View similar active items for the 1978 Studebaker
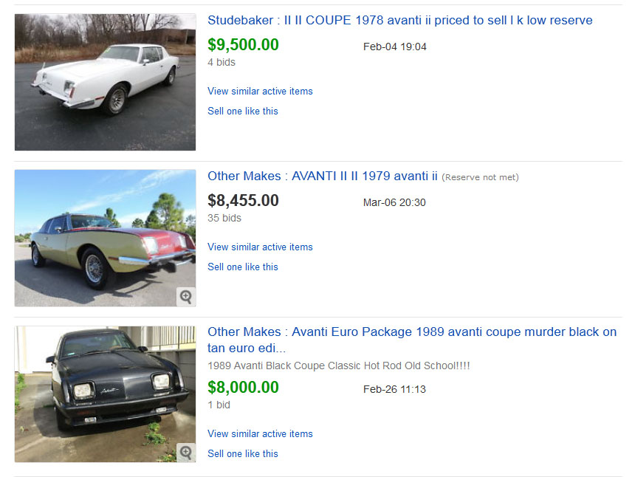 [x=260, y=92]
